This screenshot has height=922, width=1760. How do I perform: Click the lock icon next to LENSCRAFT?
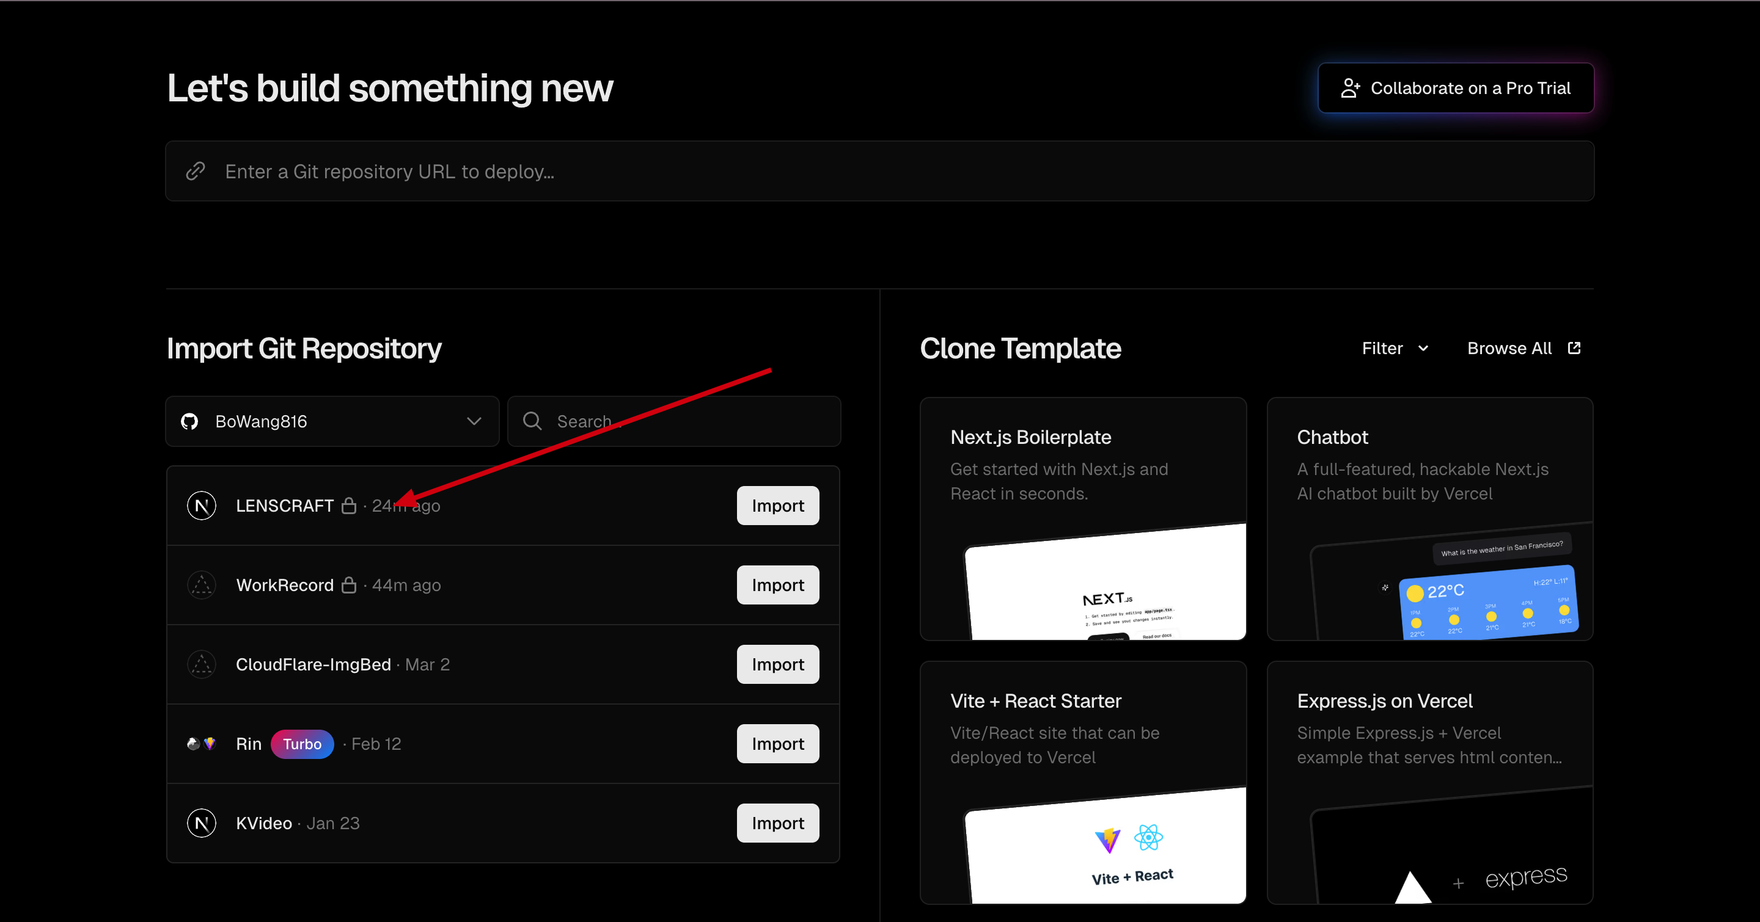pyautogui.click(x=349, y=506)
